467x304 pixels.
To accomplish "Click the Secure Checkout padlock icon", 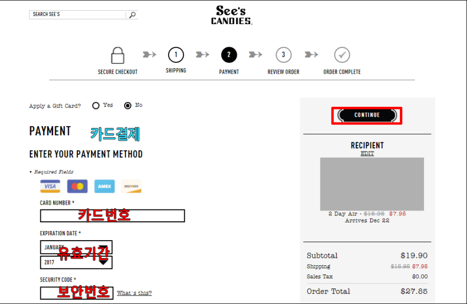I will [118, 55].
